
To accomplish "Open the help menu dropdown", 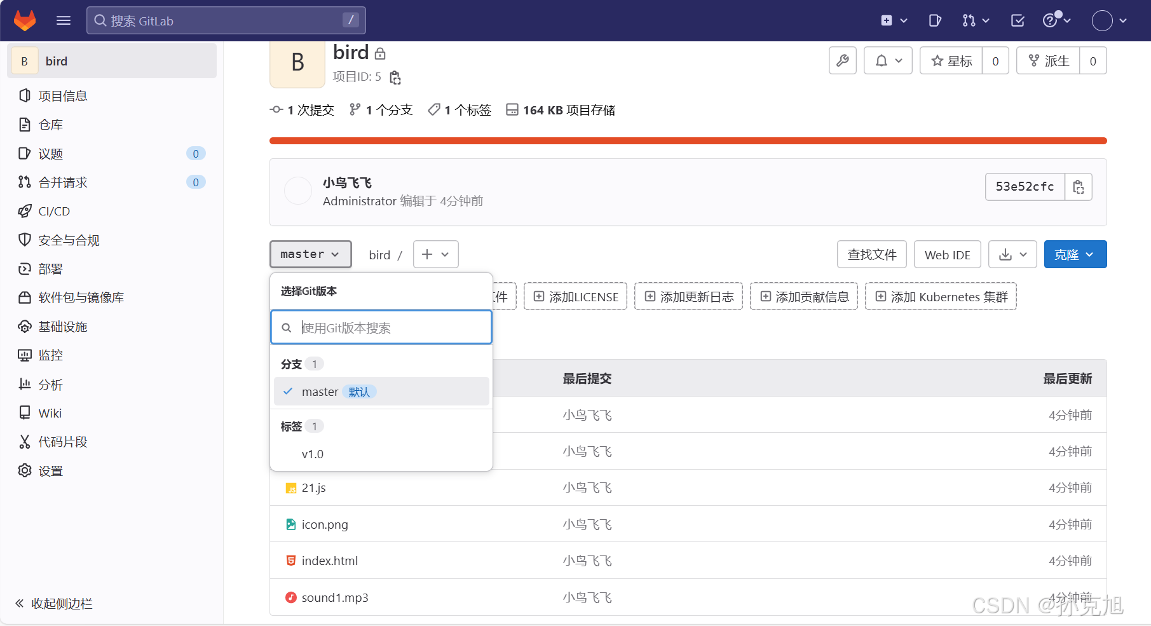I will [x=1057, y=20].
